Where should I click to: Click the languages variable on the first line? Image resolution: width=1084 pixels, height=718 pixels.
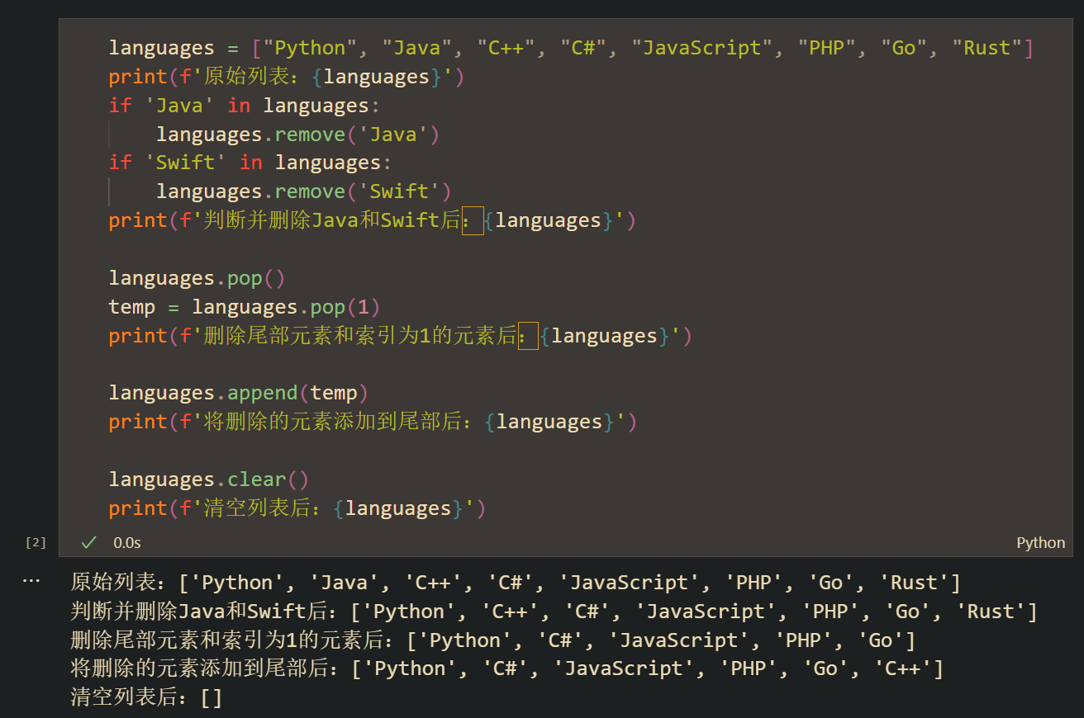161,47
